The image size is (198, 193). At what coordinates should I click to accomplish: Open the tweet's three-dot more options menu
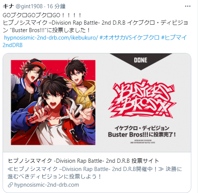(188, 6)
